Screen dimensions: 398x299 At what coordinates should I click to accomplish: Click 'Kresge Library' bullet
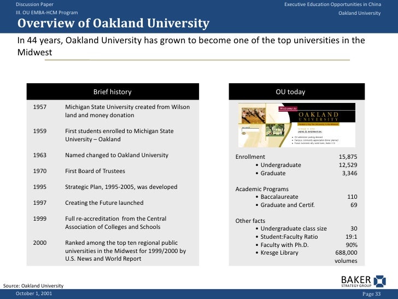click(x=277, y=253)
